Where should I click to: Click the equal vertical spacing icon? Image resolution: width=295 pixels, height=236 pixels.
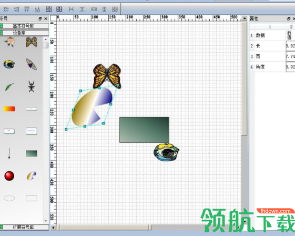click(82, 9)
